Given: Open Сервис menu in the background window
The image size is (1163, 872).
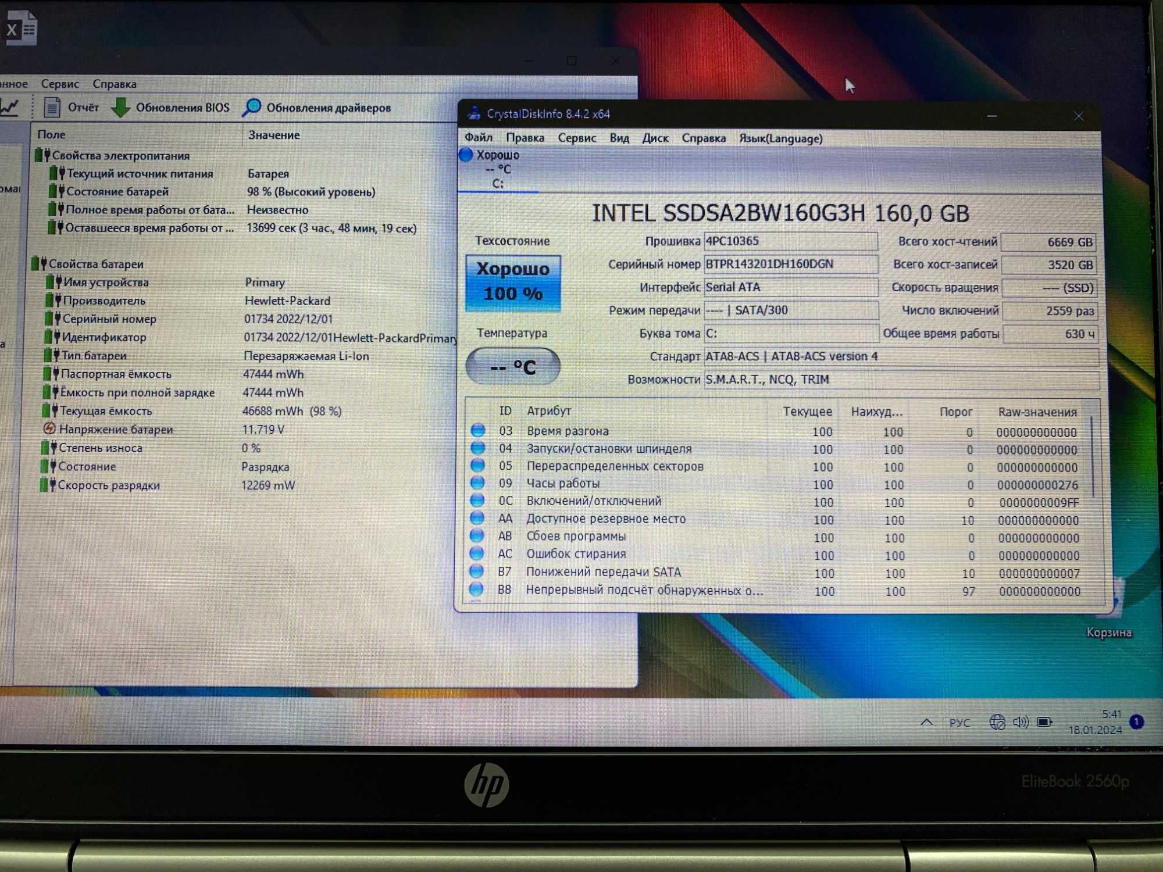Looking at the screenshot, I should [60, 84].
